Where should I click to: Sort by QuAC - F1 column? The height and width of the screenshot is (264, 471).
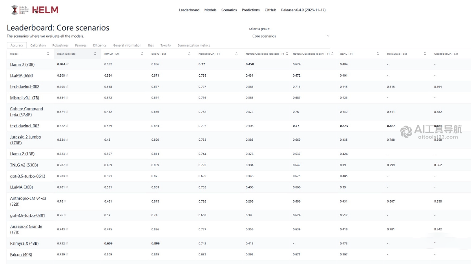pos(378,54)
